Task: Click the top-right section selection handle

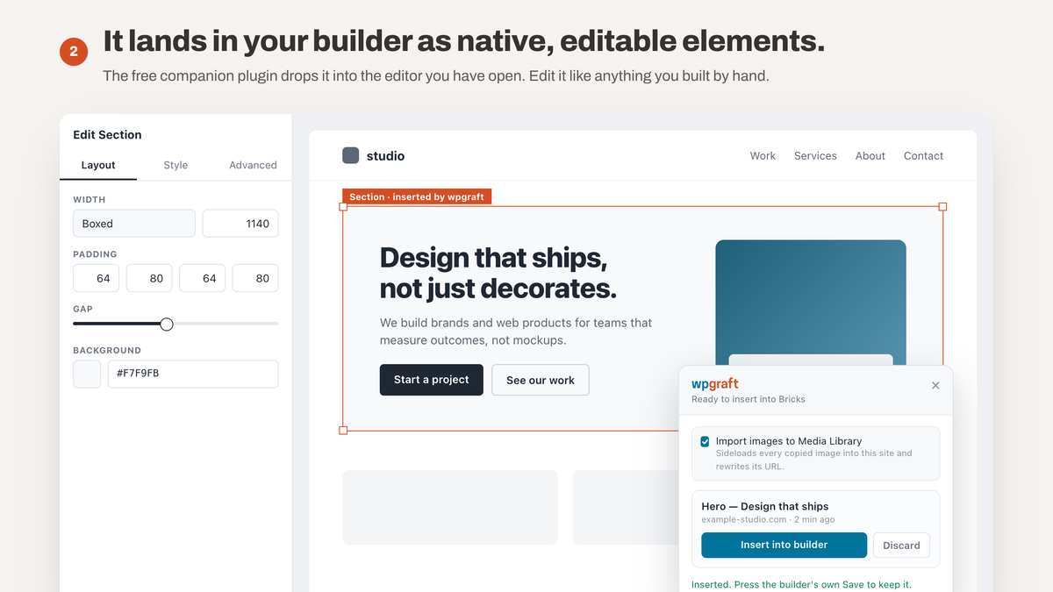Action: pyautogui.click(x=943, y=207)
